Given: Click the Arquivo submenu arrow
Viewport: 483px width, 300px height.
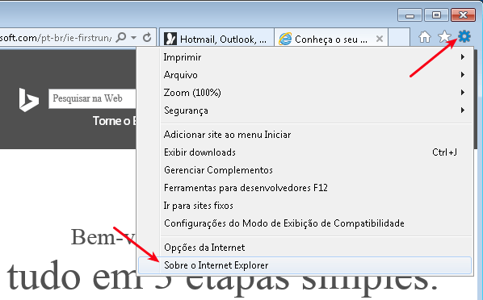Looking at the screenshot, I should tap(462, 75).
